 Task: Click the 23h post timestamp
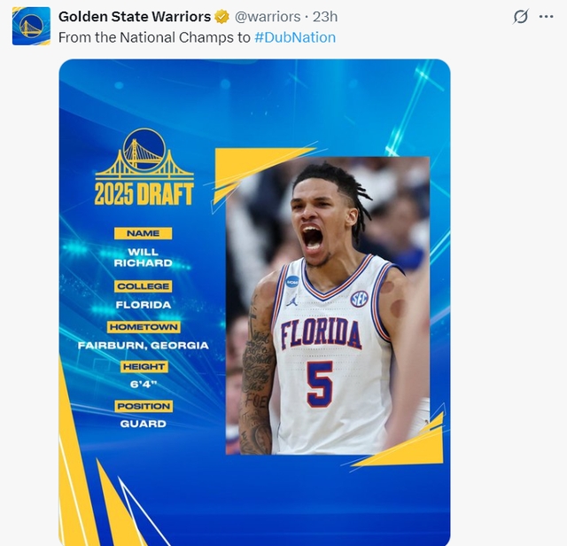[x=326, y=17]
